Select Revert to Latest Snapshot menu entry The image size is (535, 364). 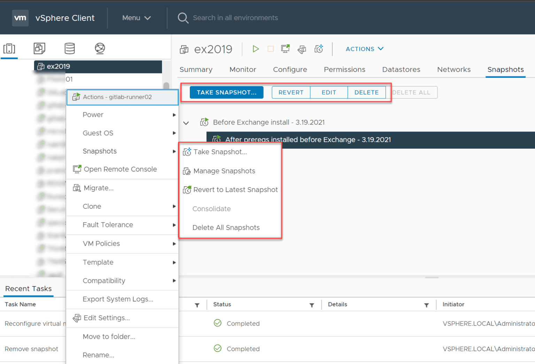pyautogui.click(x=235, y=190)
